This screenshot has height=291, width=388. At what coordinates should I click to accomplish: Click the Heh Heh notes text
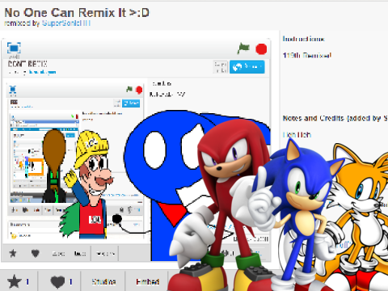coord(297,134)
